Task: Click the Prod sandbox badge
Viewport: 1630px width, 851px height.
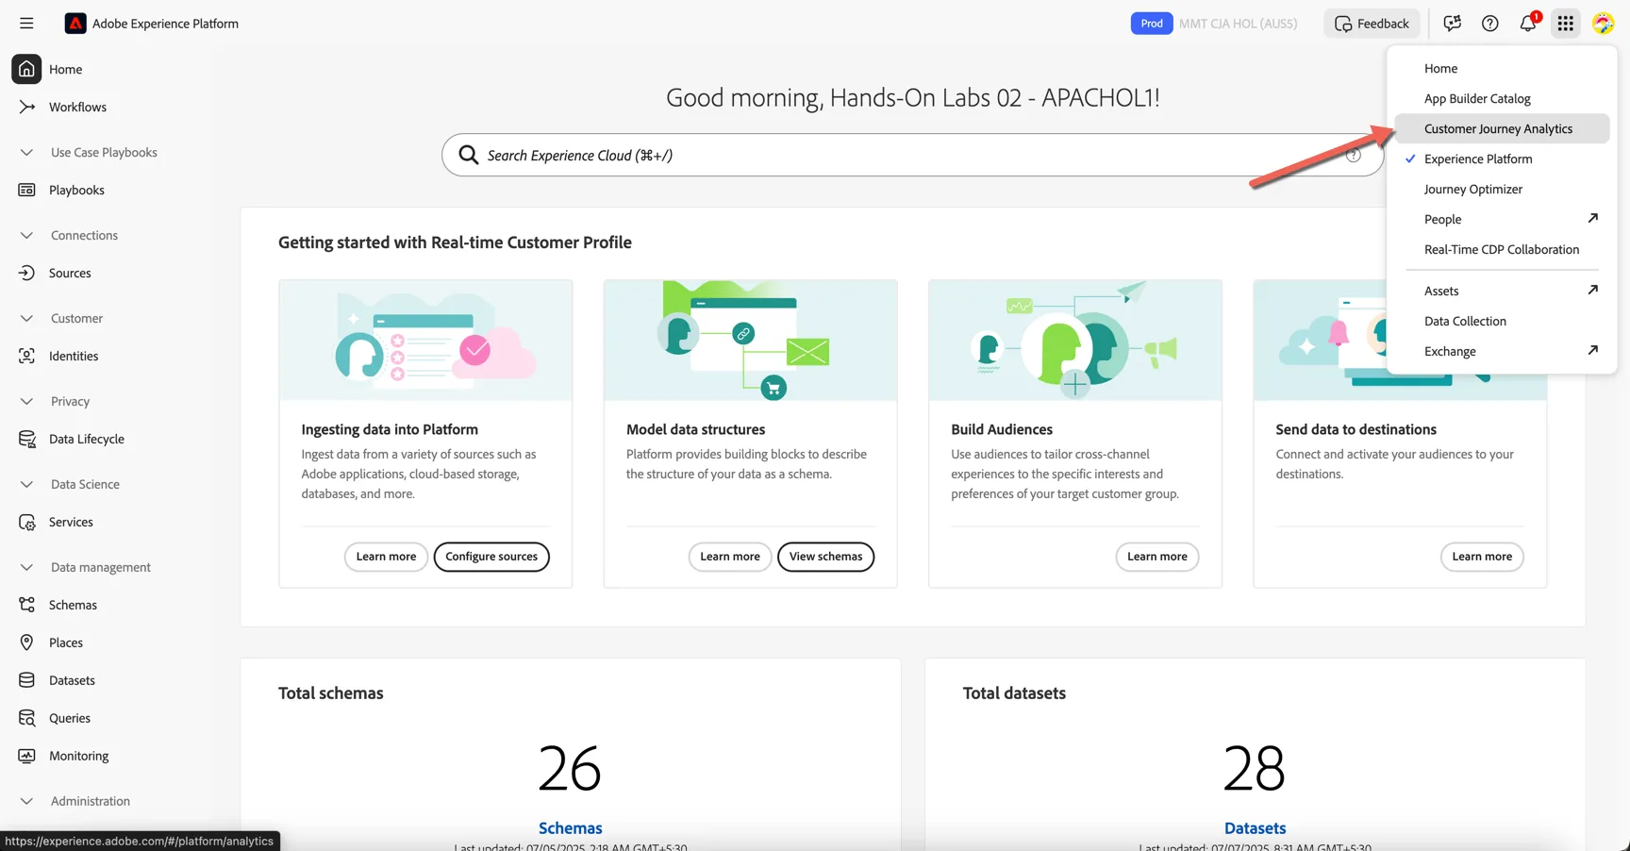Action: pyautogui.click(x=1152, y=24)
